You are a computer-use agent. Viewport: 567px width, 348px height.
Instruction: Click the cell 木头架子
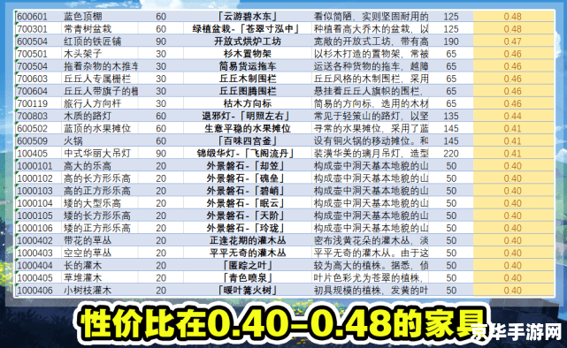pyautogui.click(x=83, y=54)
